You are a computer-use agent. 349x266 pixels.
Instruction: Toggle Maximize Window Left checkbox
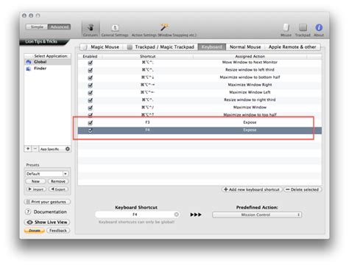[x=91, y=93]
